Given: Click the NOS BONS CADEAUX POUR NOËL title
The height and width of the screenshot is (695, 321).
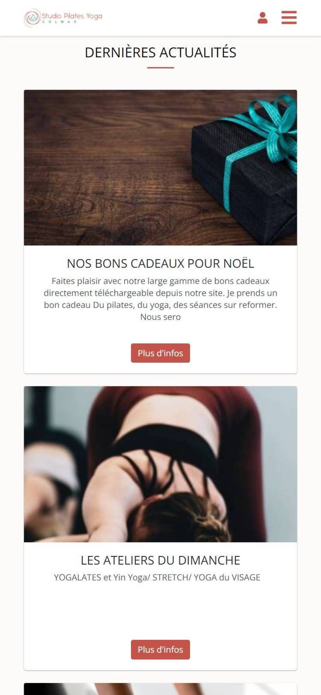Looking at the screenshot, I should click(x=160, y=263).
